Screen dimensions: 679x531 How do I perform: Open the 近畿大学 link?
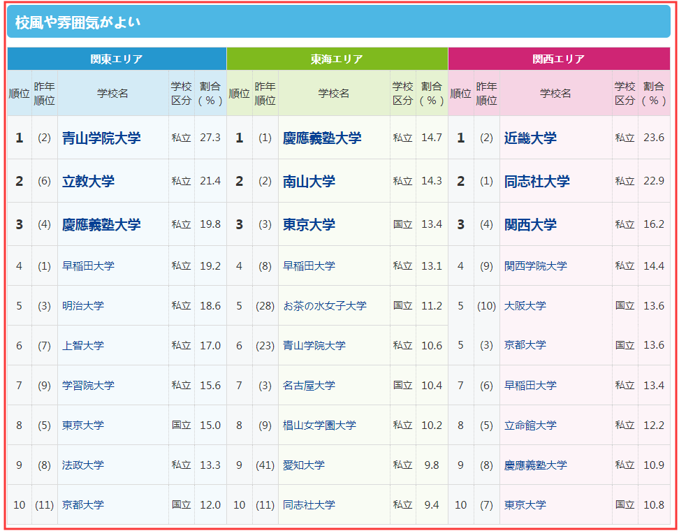(x=530, y=138)
